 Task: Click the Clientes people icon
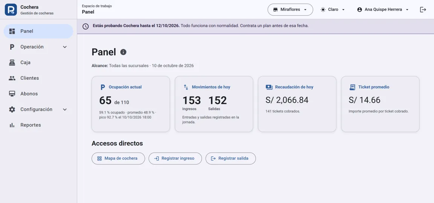tap(12, 78)
